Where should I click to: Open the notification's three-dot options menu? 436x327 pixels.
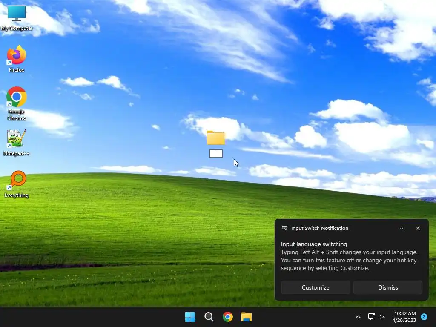click(401, 228)
